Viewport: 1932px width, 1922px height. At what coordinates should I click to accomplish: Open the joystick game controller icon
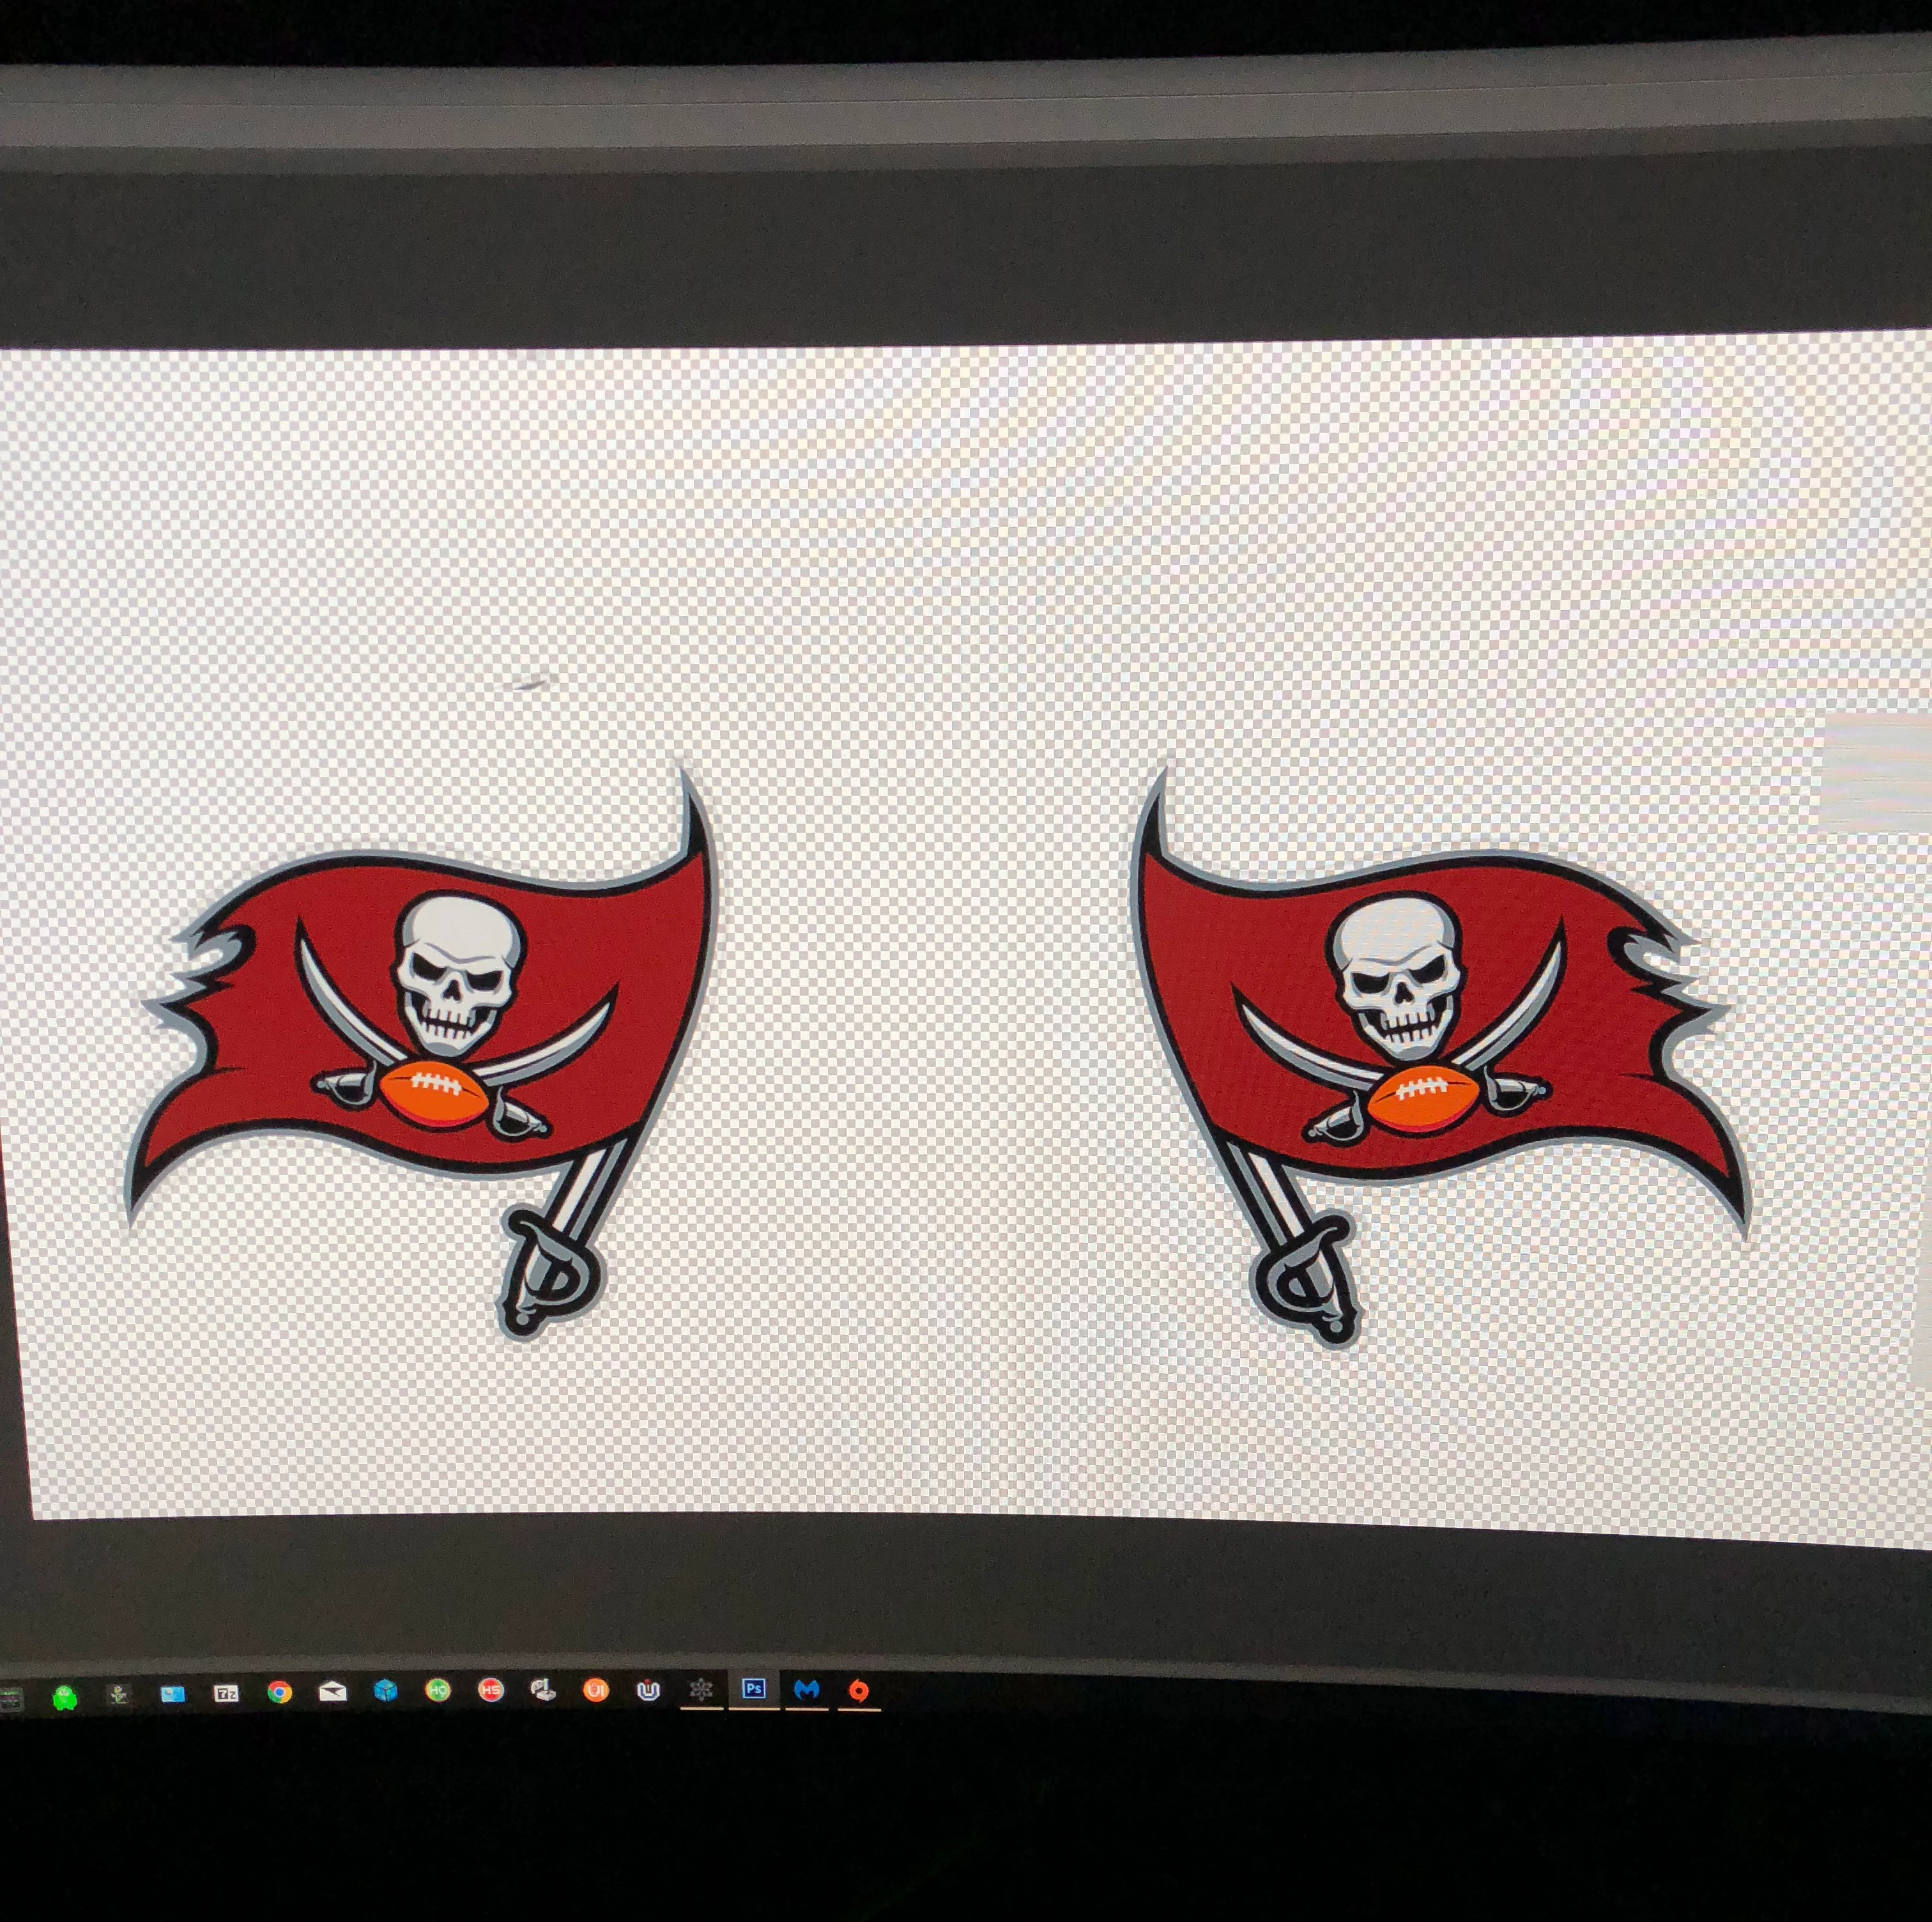click(x=543, y=1689)
